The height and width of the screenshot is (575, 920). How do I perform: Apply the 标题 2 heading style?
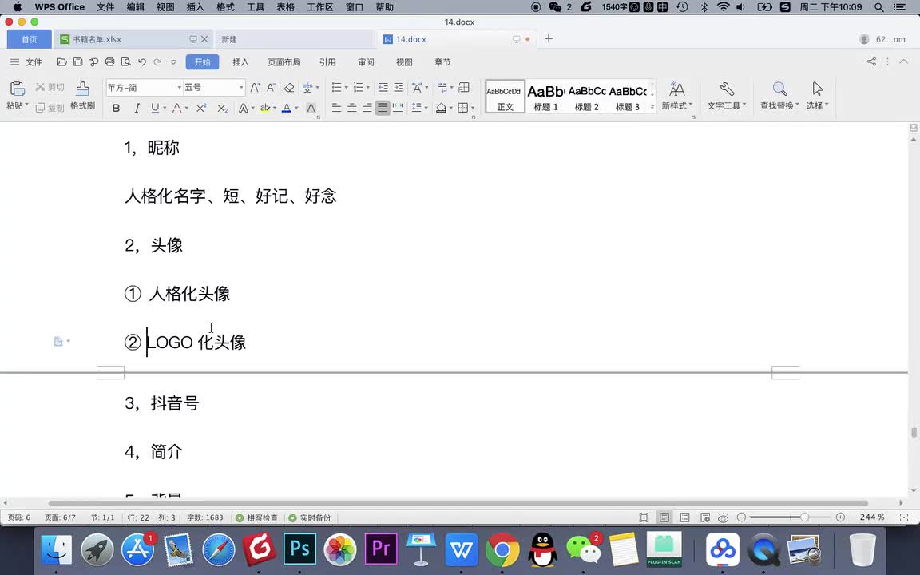tap(587, 96)
